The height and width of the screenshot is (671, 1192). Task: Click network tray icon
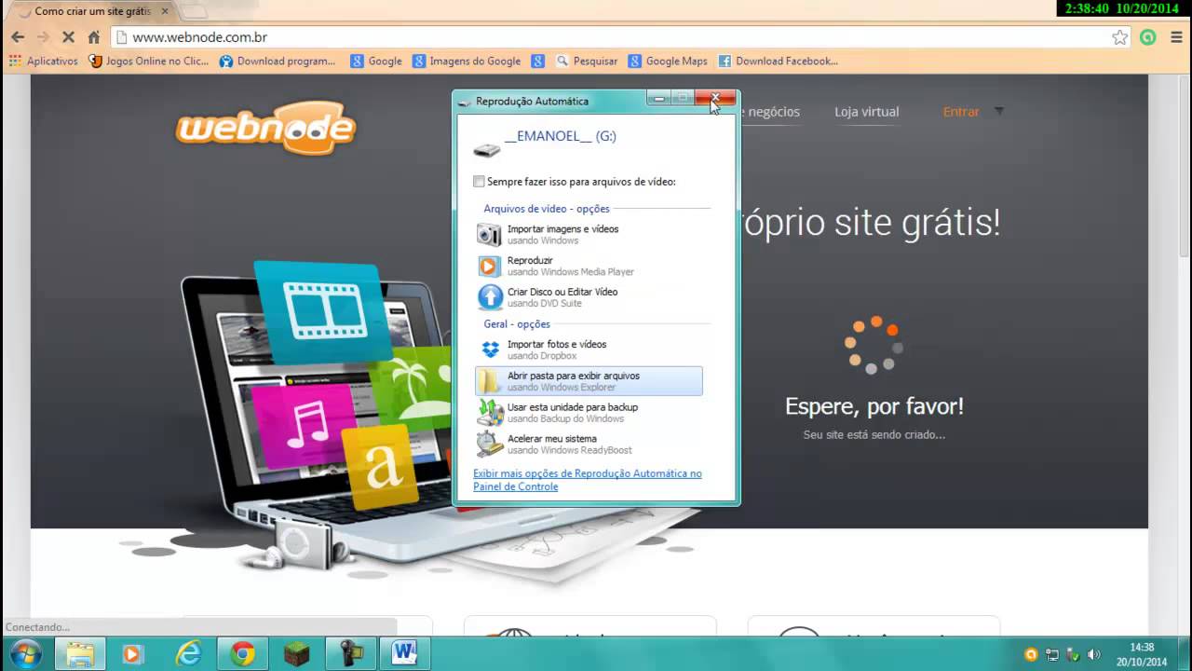(x=1052, y=654)
